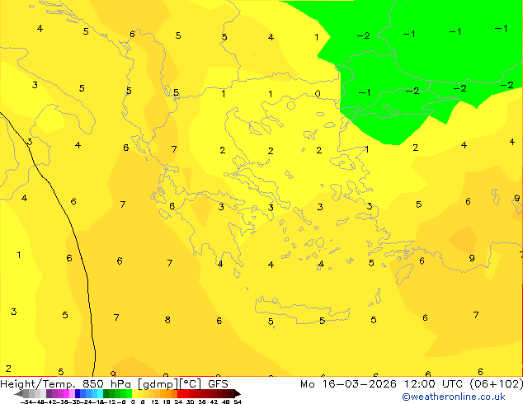Click the '[gdmp]' unit label
The image size is (523, 404).
[x=158, y=384]
